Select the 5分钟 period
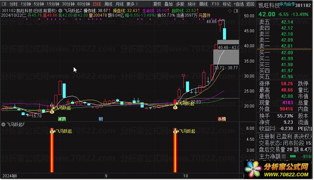 pyautogui.click(x=39, y=4)
